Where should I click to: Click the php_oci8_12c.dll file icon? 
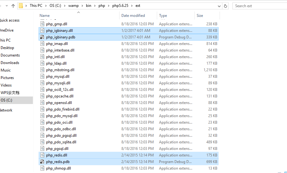tap(42, 90)
